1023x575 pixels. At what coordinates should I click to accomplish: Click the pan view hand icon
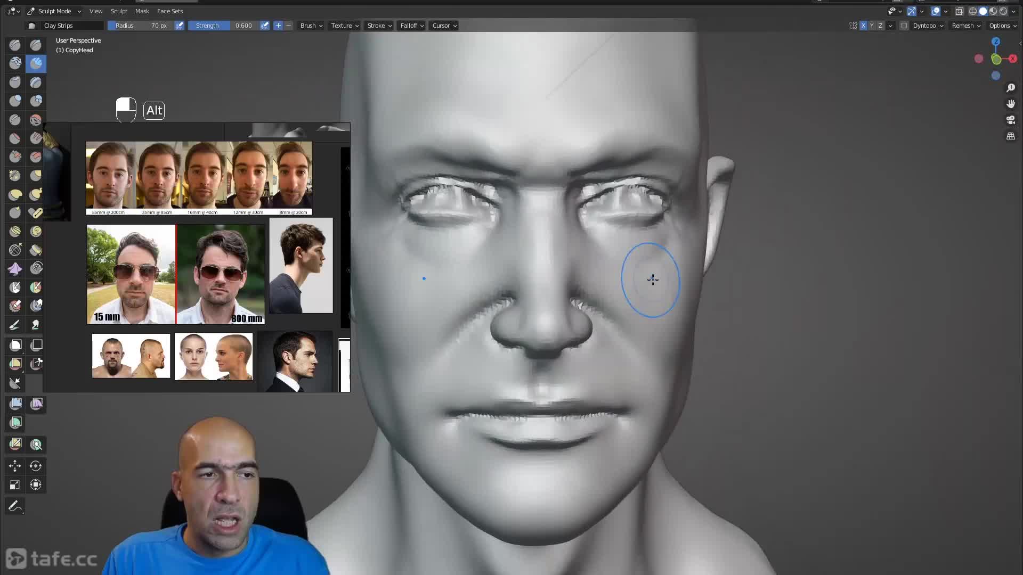tap(1010, 104)
